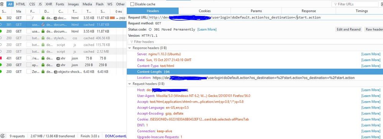Select the 200 request with 2.12 MB size
The image size is (383, 139).
click(x=63, y=52)
